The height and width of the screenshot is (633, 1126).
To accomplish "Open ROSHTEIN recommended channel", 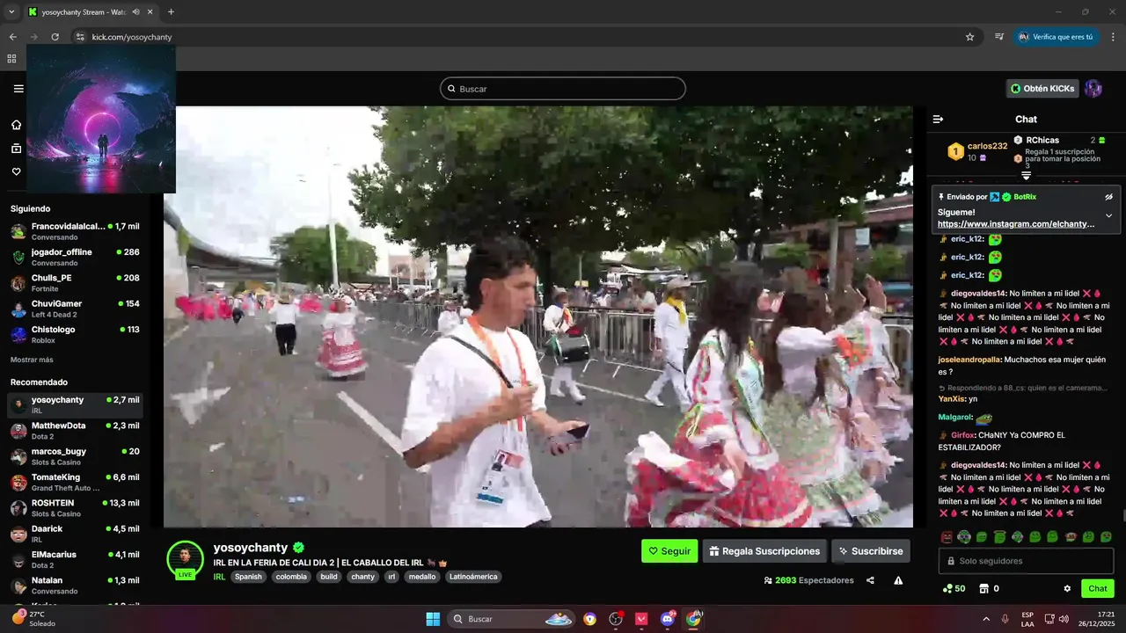I will 75,508.
